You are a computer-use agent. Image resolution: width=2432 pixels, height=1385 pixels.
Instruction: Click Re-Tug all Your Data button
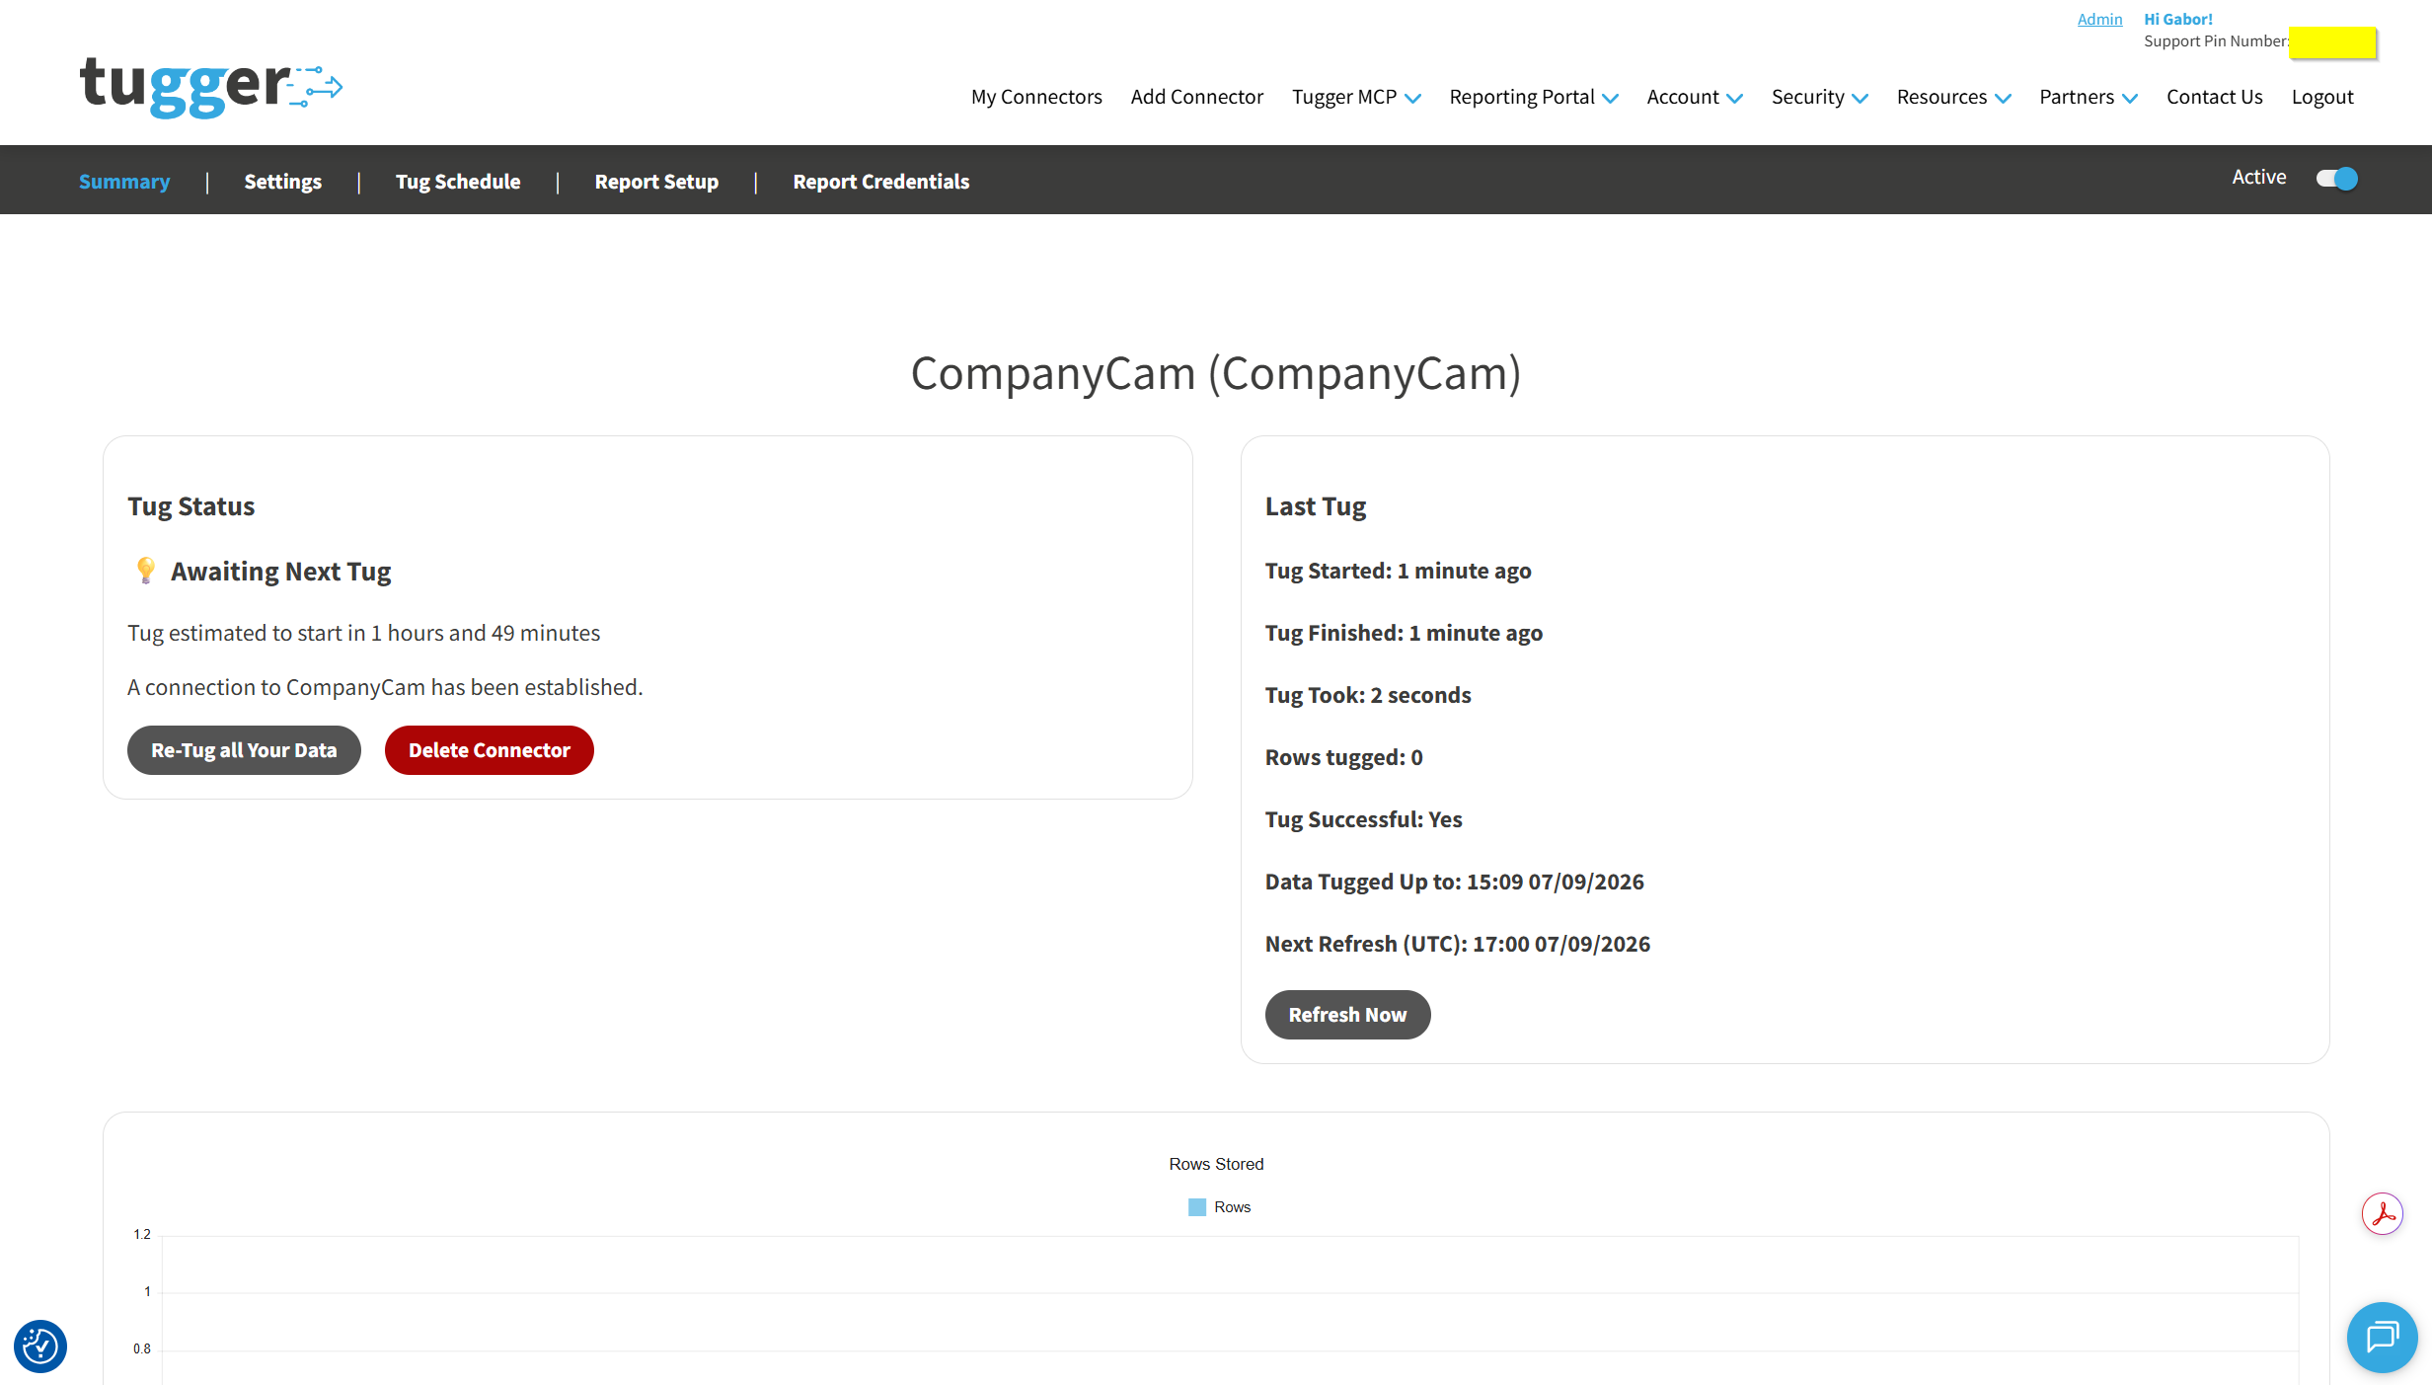pyautogui.click(x=244, y=750)
